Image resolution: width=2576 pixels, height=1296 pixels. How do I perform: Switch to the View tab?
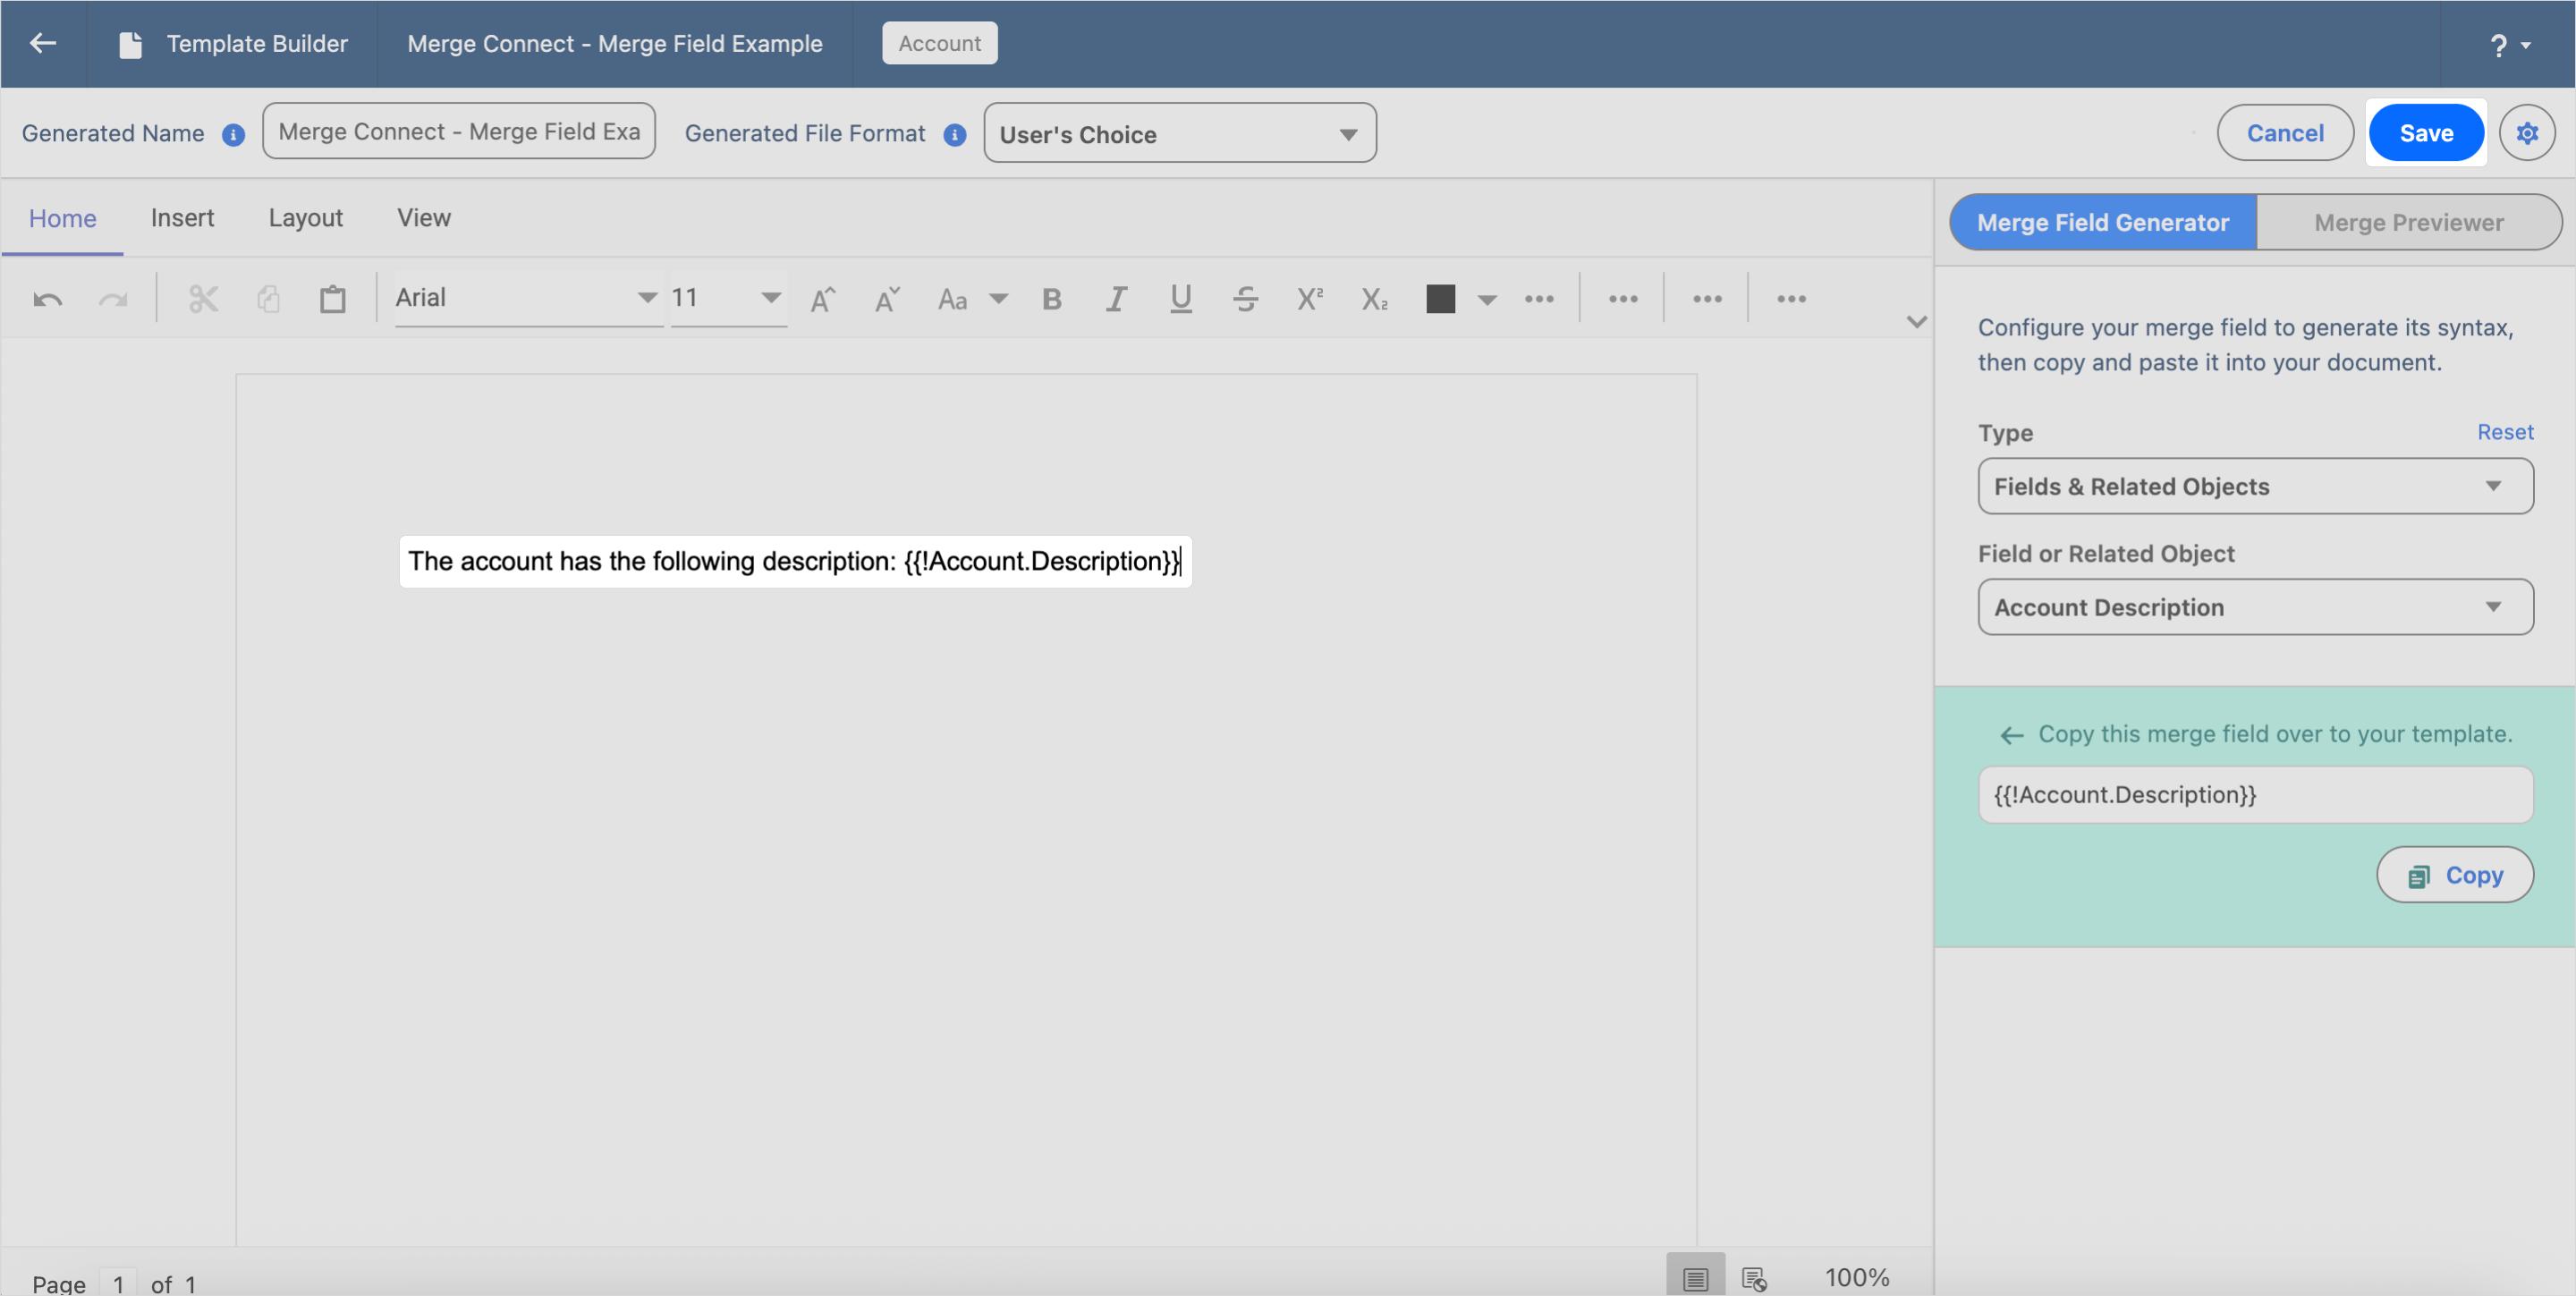[424, 218]
